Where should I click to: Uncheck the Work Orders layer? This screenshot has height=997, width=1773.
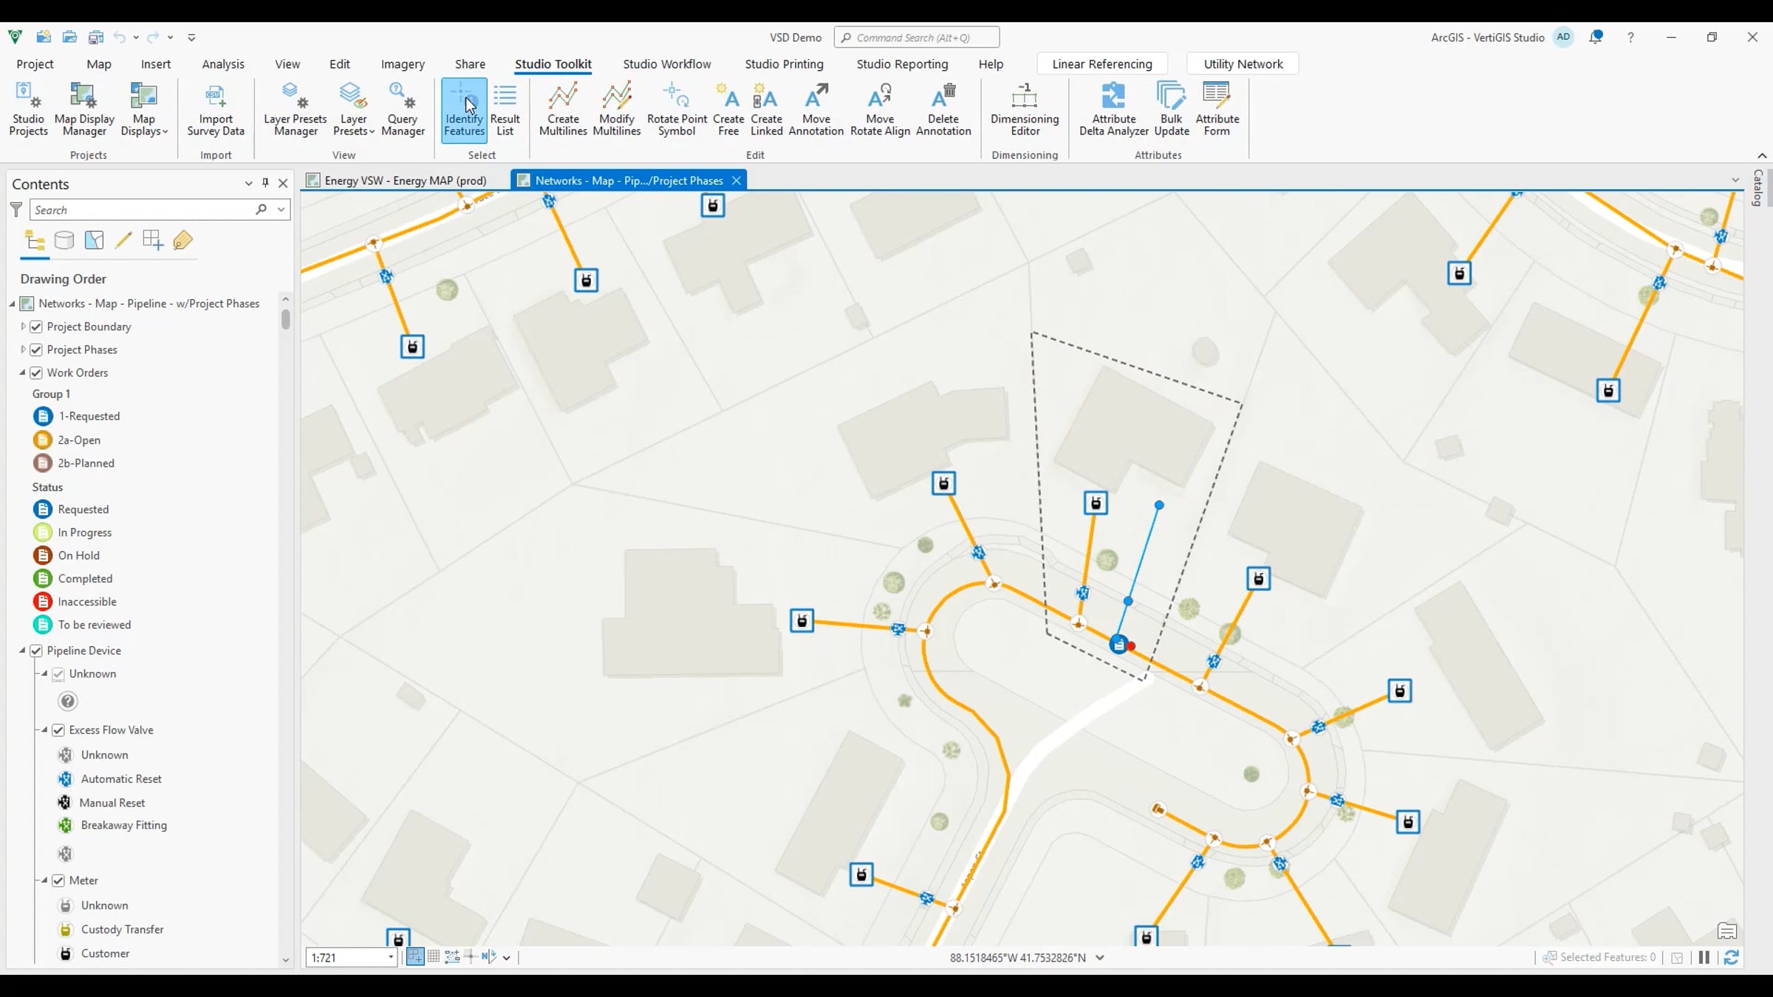point(36,372)
